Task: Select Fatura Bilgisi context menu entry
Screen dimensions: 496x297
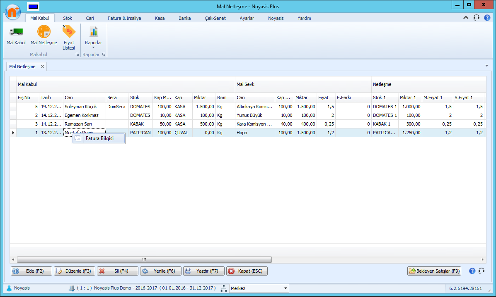Action: click(x=99, y=138)
